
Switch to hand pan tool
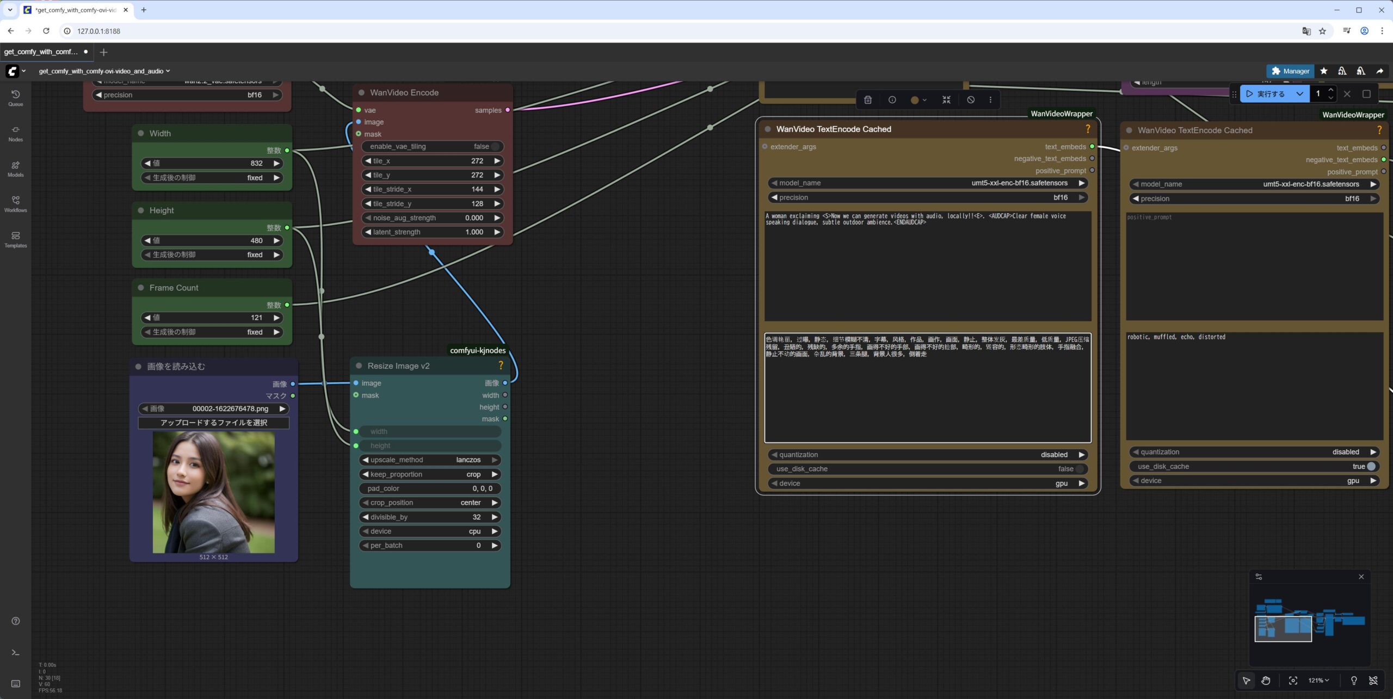(1266, 680)
